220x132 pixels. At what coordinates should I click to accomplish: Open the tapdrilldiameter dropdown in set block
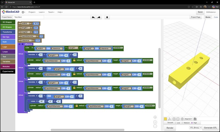click(x=29, y=36)
